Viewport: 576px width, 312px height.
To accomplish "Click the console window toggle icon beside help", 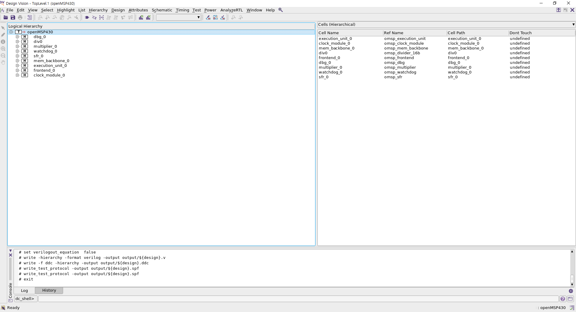I will (x=570, y=299).
